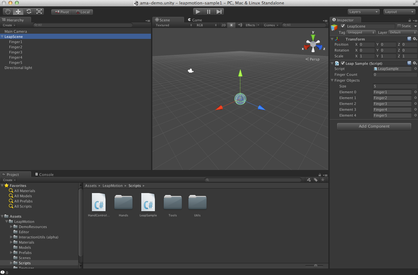Image resolution: width=418 pixels, height=275 pixels.
Task: Disable the Leap Sample script component
Action: click(x=343, y=63)
